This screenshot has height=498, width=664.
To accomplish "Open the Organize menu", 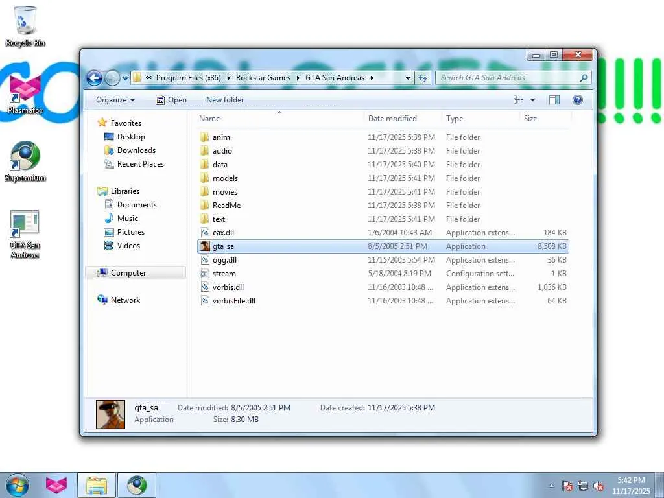I will coord(115,100).
